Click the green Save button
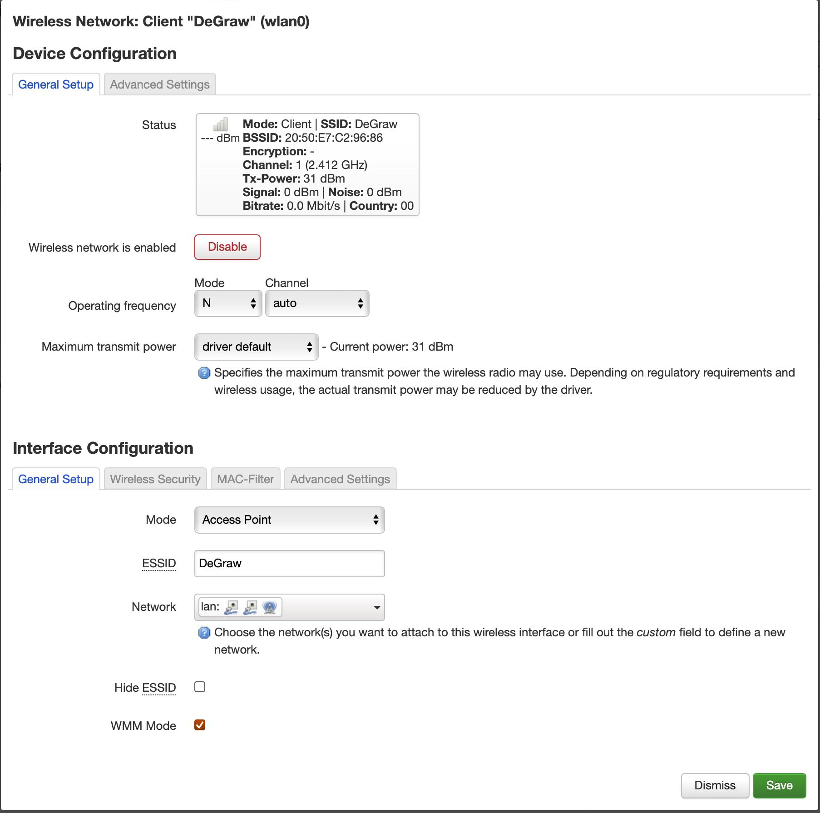This screenshot has width=820, height=813. click(779, 786)
